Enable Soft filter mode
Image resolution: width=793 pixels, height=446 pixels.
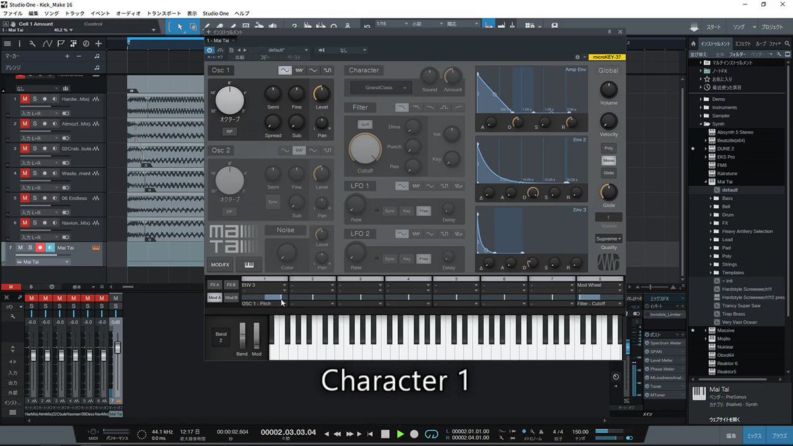click(x=364, y=124)
